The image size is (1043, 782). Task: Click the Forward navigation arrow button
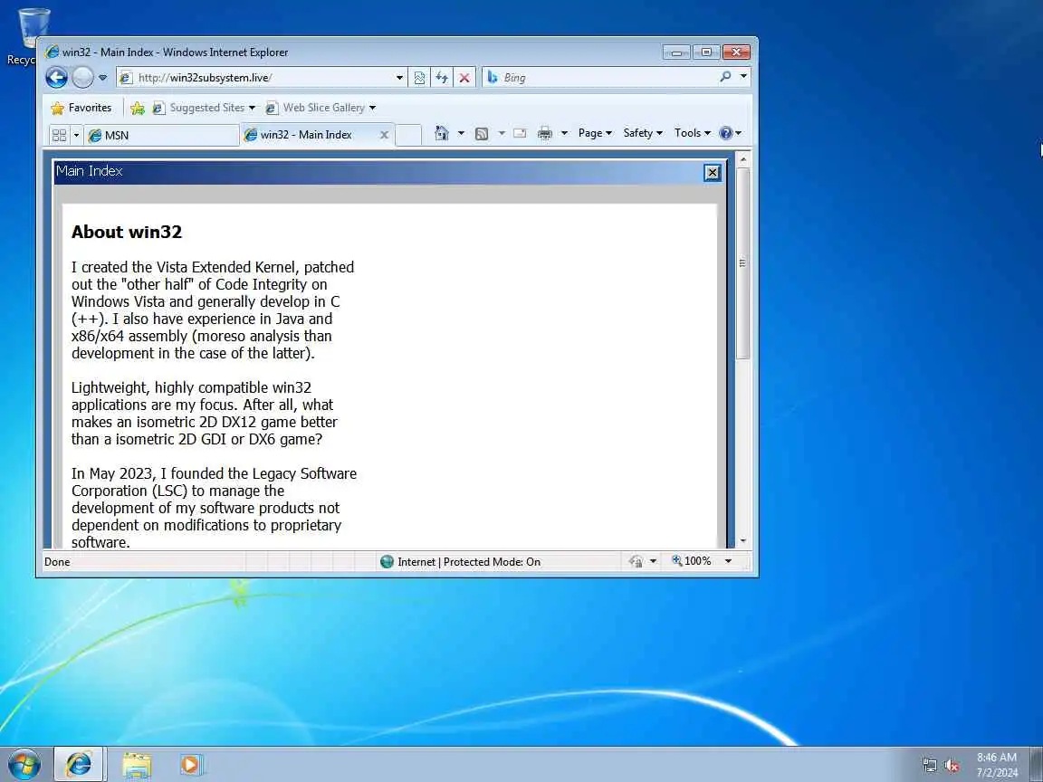tap(82, 78)
